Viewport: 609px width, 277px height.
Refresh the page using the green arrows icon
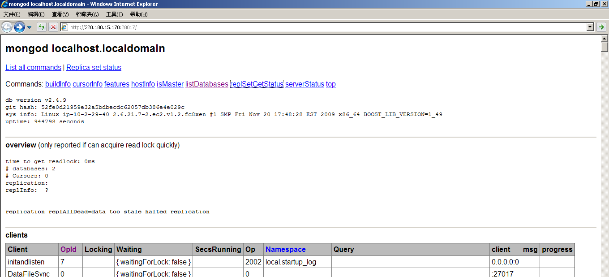pyautogui.click(x=42, y=27)
